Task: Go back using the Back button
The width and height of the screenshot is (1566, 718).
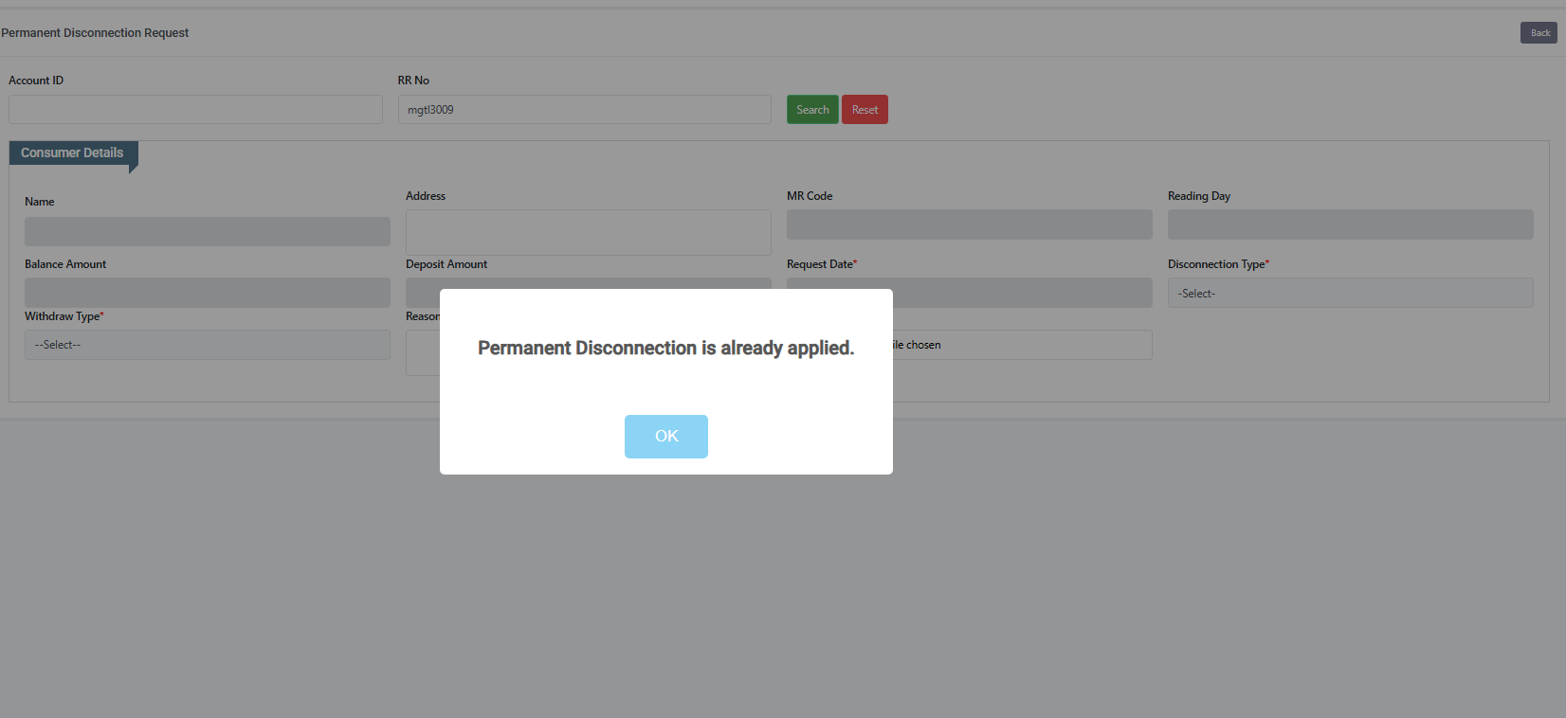Action: (x=1539, y=33)
